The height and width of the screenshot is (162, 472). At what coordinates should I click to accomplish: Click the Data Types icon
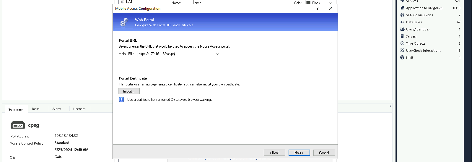pyautogui.click(x=402, y=22)
